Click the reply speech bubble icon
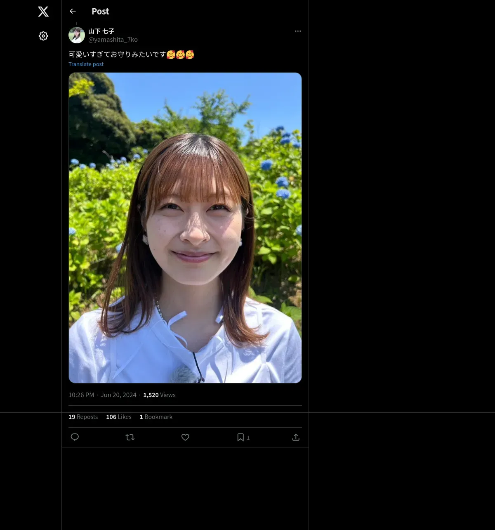495x530 pixels. pyautogui.click(x=75, y=437)
